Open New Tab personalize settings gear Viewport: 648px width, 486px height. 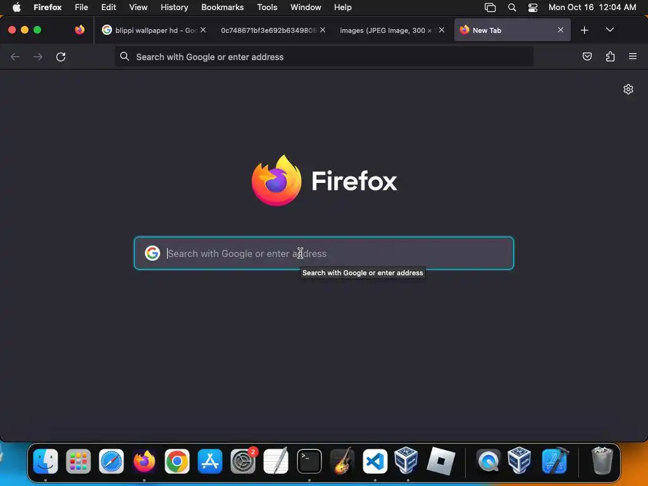click(628, 89)
